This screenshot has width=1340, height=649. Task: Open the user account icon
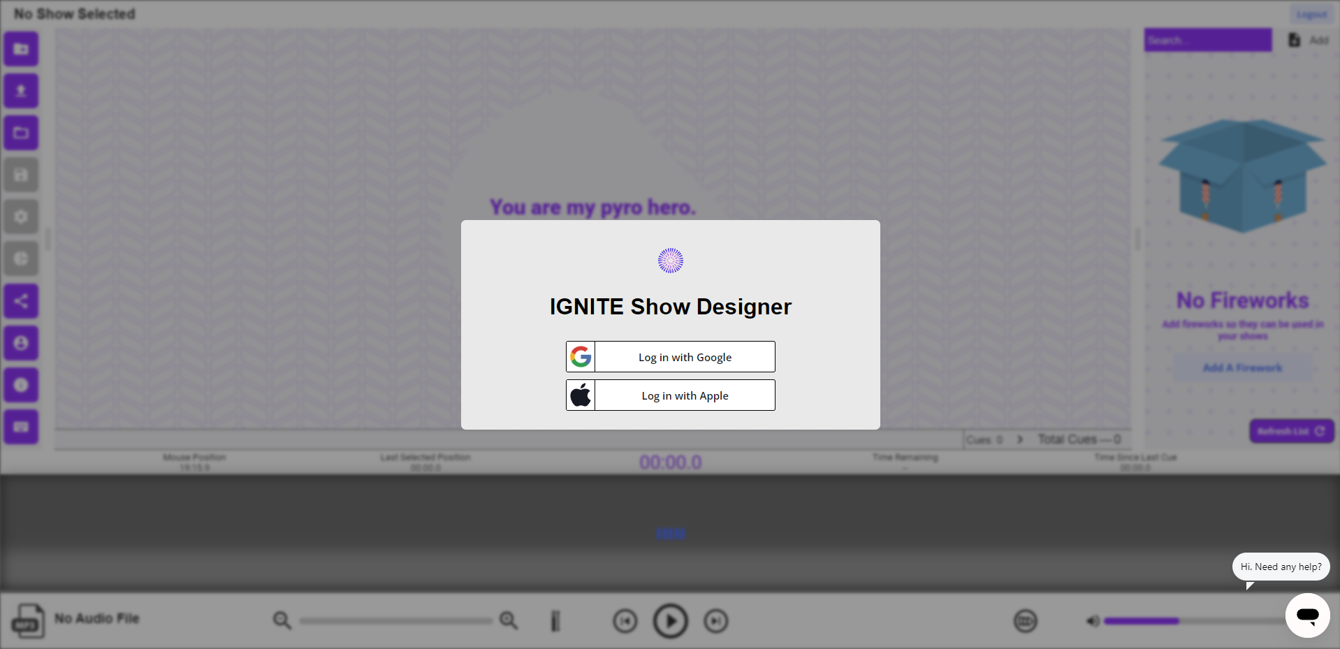tap(21, 343)
